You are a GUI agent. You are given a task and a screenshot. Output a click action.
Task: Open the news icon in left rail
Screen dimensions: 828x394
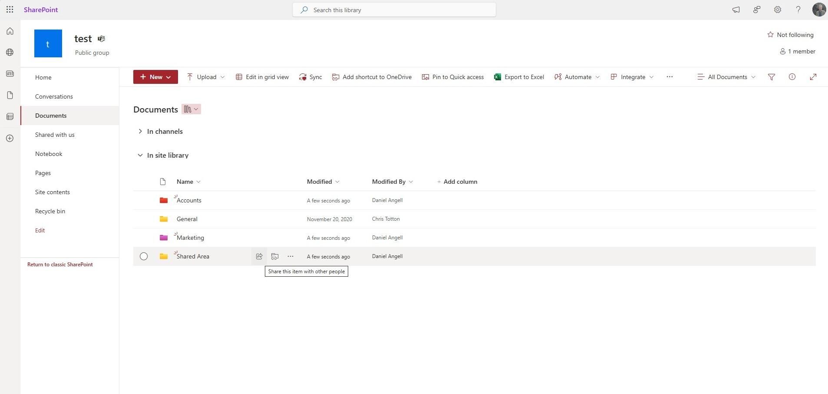click(10, 74)
